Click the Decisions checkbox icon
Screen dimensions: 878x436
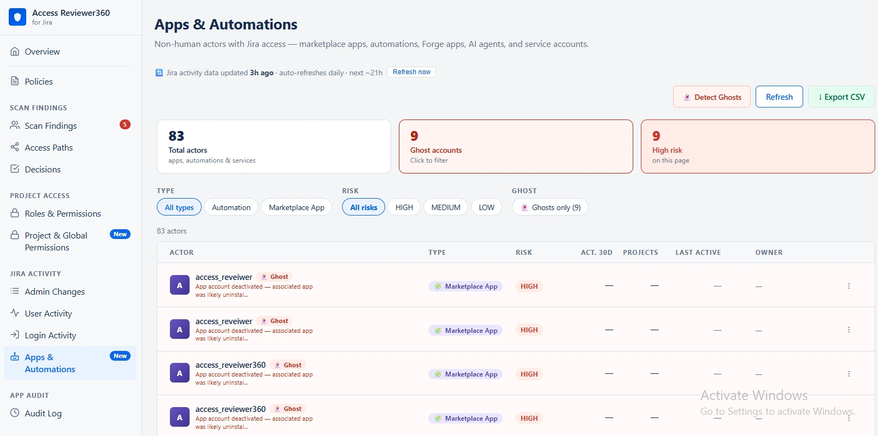[x=15, y=169]
